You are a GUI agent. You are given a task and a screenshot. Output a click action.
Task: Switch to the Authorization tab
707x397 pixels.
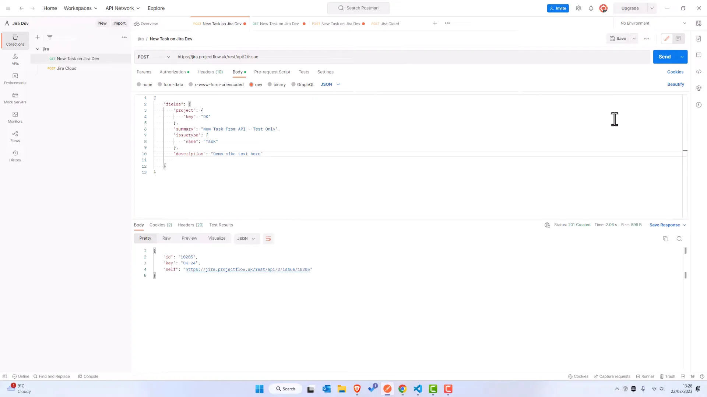174,72
